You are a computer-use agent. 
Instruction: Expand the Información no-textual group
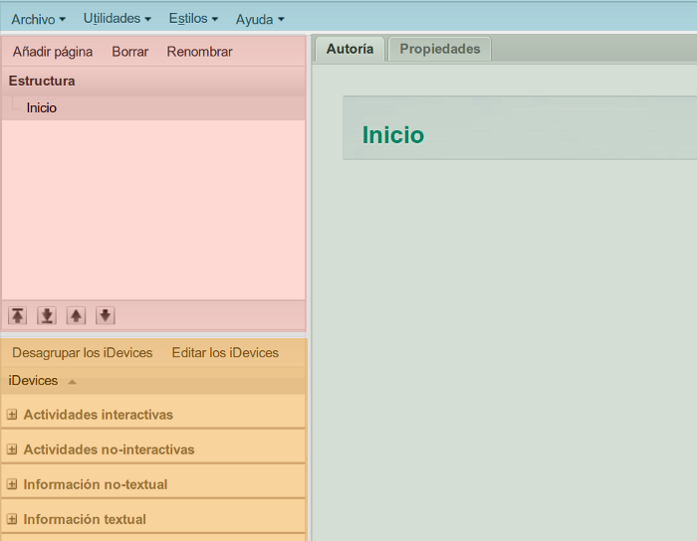click(x=12, y=484)
